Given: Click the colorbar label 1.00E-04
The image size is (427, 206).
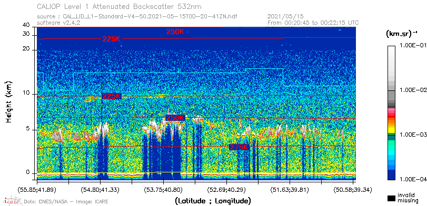Looking at the screenshot, I should click(413, 179).
